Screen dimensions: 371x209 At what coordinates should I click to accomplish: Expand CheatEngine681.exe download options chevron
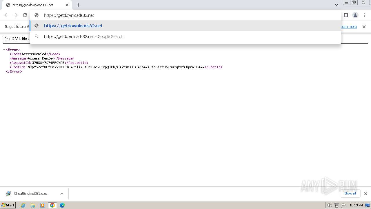61,194
